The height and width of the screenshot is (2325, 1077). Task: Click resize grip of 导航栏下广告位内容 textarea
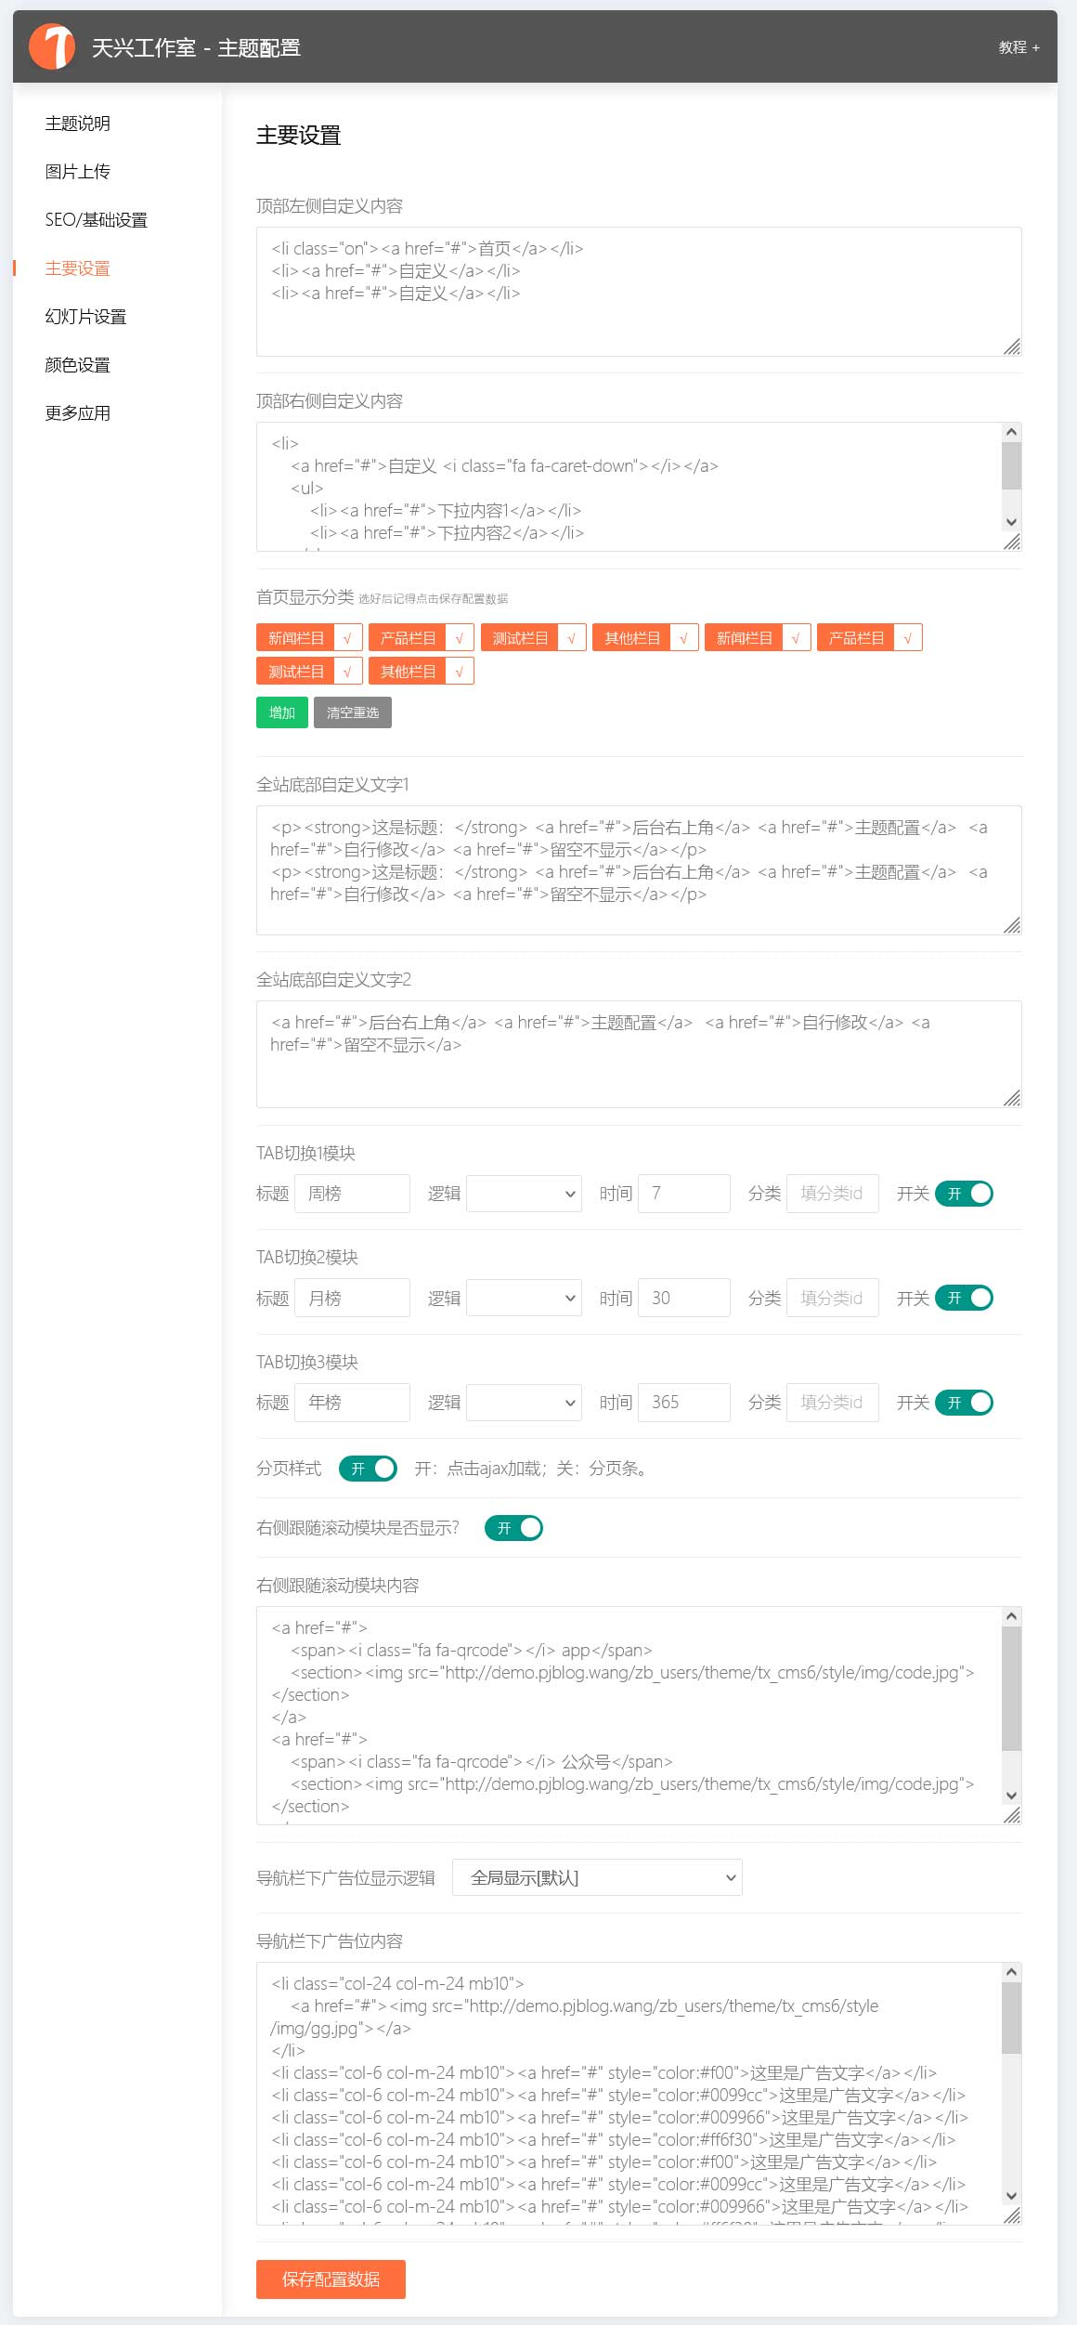coord(1012,2215)
